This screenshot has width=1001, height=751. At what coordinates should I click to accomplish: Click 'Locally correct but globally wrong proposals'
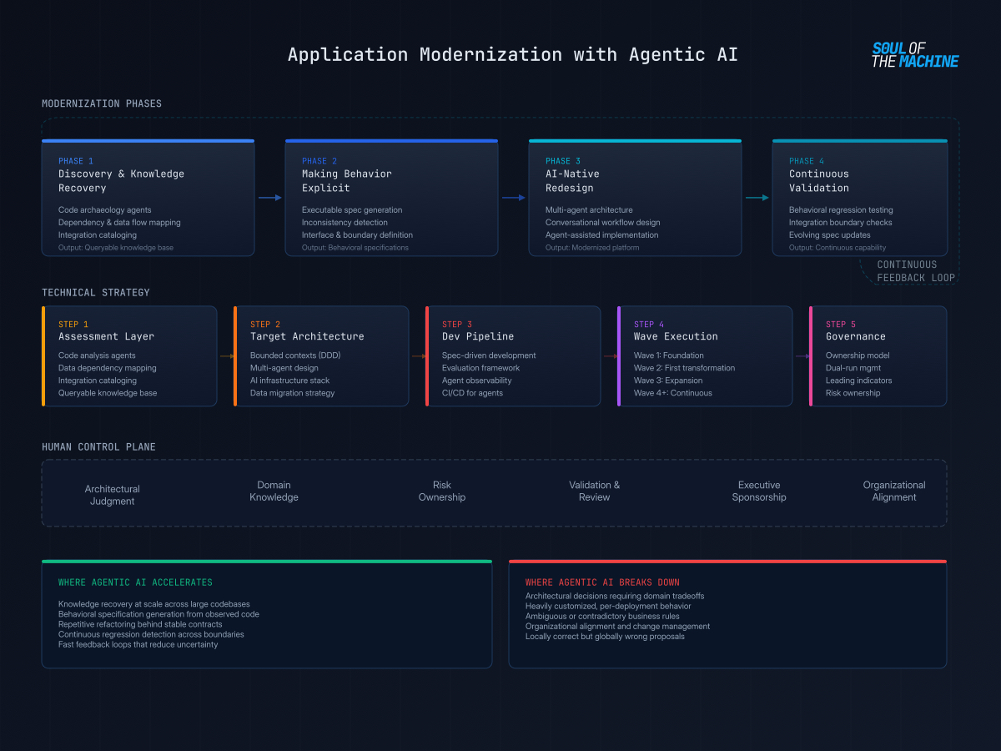coord(605,636)
